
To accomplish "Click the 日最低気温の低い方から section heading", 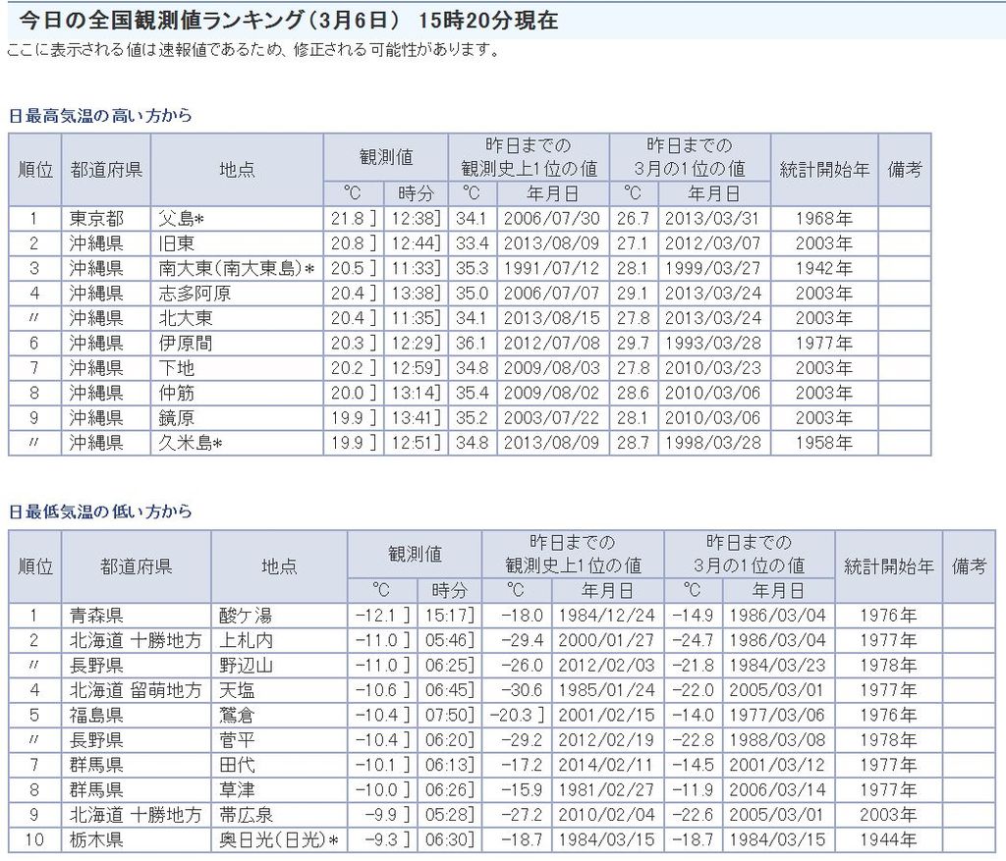I will (x=100, y=511).
